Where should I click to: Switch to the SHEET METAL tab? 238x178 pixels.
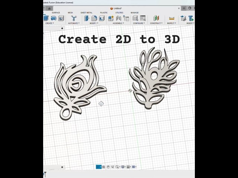87,13
